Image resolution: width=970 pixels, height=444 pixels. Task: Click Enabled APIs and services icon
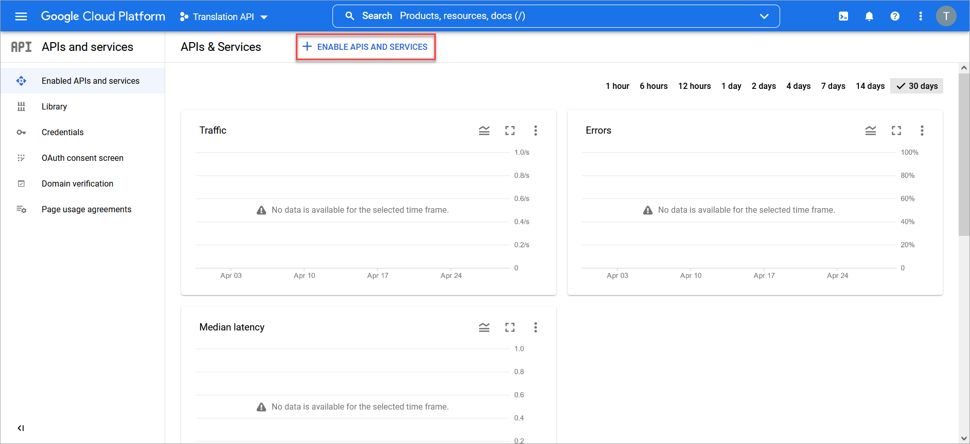[21, 81]
